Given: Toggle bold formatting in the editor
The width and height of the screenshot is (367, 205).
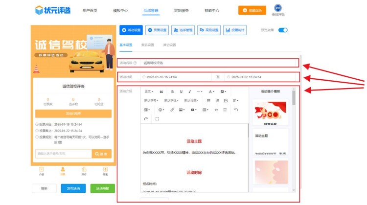Looking at the screenshot, I should click(x=172, y=91).
